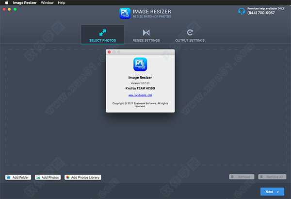Open the Image Resizer application menu

click(x=25, y=2)
